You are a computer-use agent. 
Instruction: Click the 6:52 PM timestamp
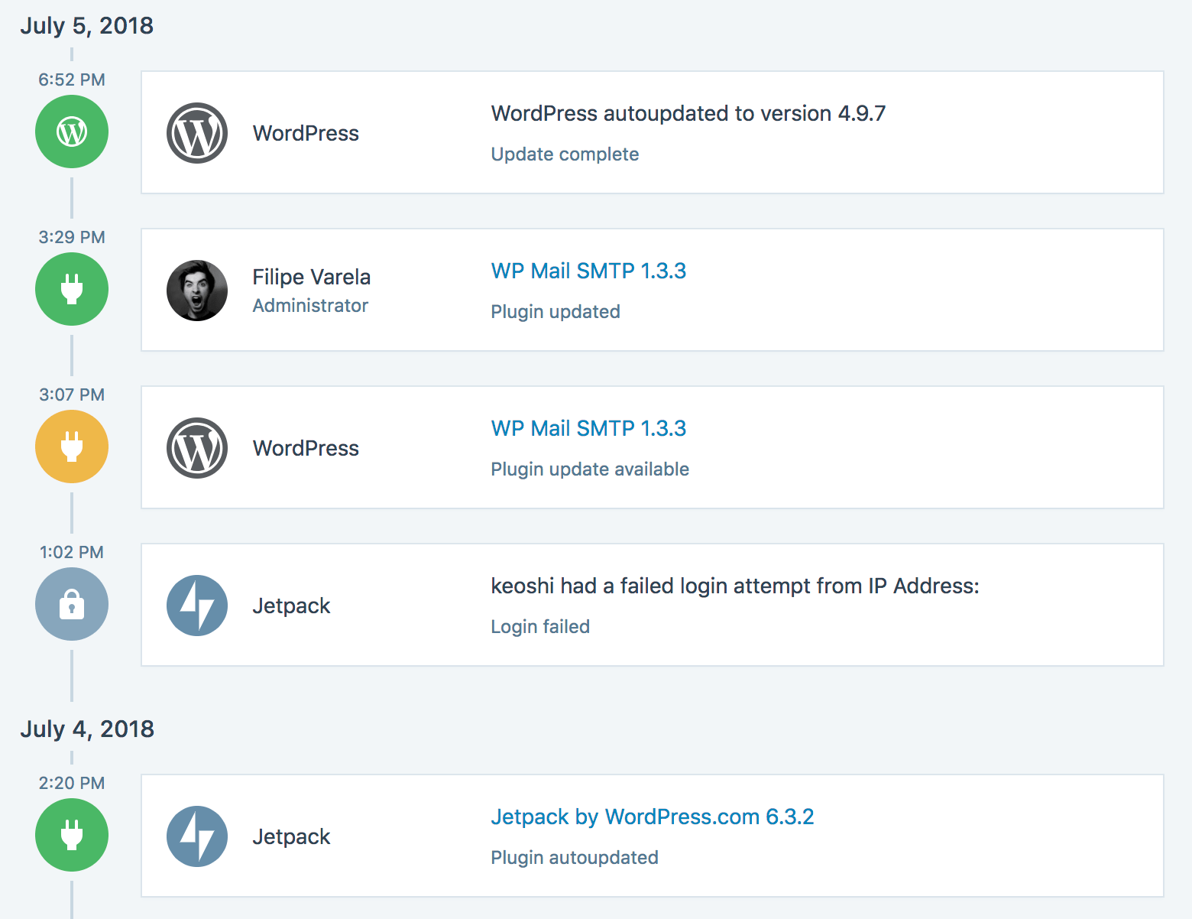[72, 80]
